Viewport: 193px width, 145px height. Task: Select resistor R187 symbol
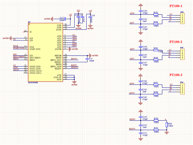[x=156, y=85]
